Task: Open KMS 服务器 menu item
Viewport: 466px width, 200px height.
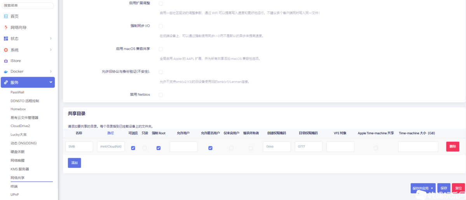Action: 19,169
